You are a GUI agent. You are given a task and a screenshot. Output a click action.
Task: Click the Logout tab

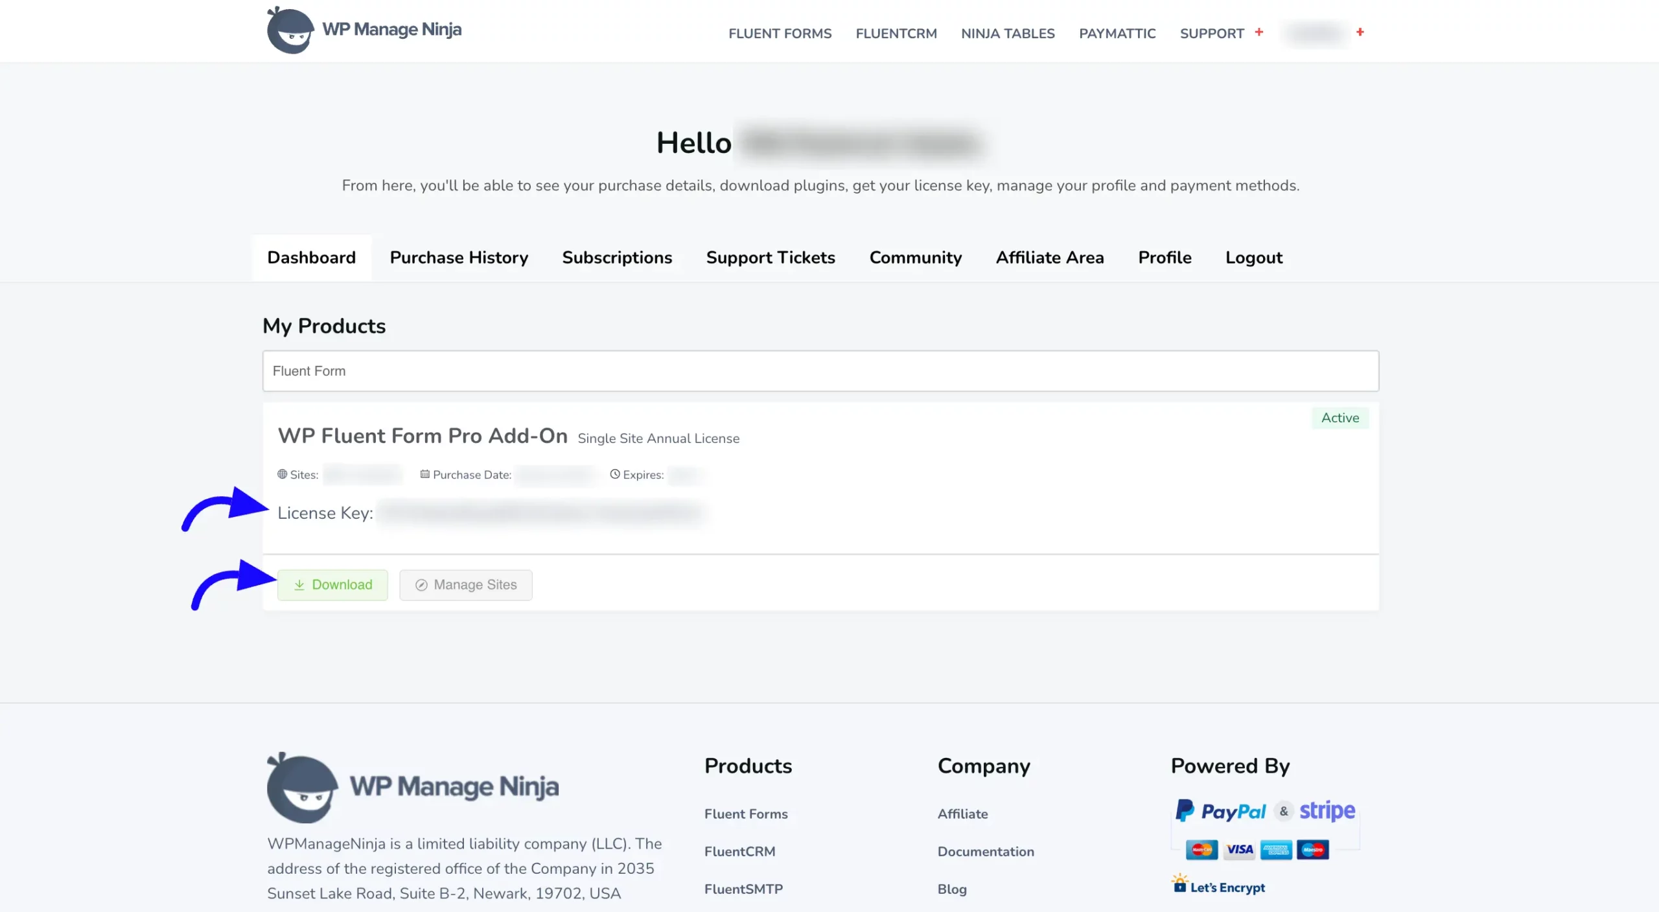[1253, 257]
